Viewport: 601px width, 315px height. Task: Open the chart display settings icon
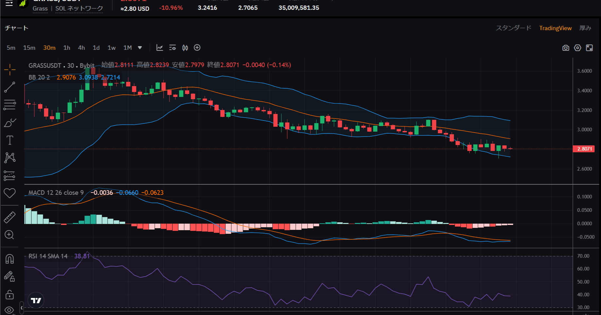coord(172,48)
